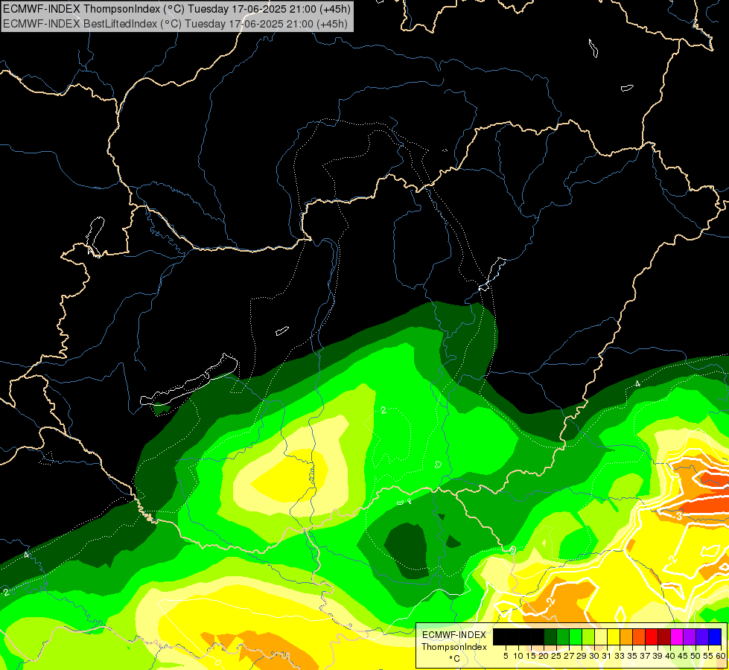Click legend tick value 37
This screenshot has height=670, width=729.
tap(645, 656)
